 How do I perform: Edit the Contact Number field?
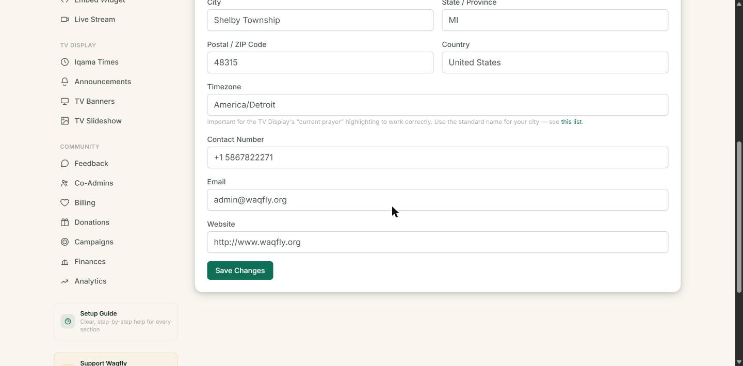438,157
